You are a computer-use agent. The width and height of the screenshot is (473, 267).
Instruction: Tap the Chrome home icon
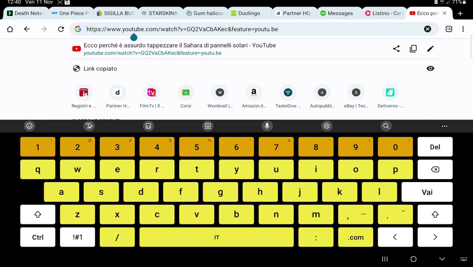click(x=10, y=29)
